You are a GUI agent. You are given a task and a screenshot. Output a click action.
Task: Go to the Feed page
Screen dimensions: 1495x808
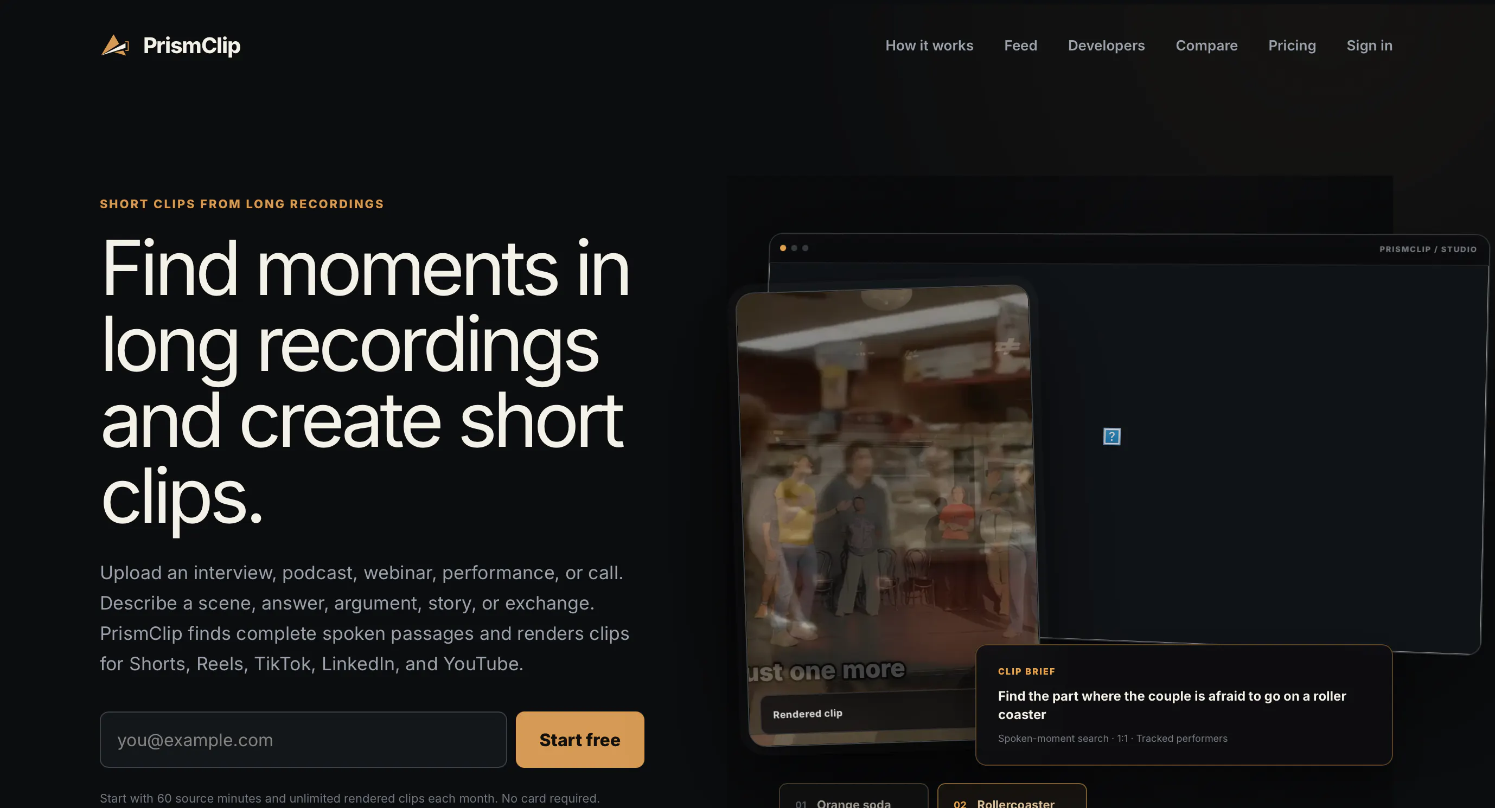click(1020, 45)
